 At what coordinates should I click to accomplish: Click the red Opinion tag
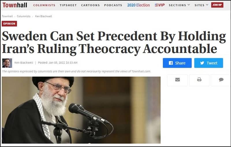(x=9, y=24)
